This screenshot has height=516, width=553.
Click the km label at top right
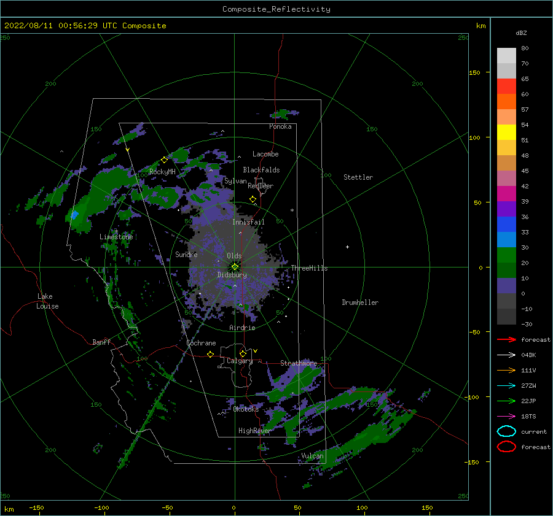[480, 26]
